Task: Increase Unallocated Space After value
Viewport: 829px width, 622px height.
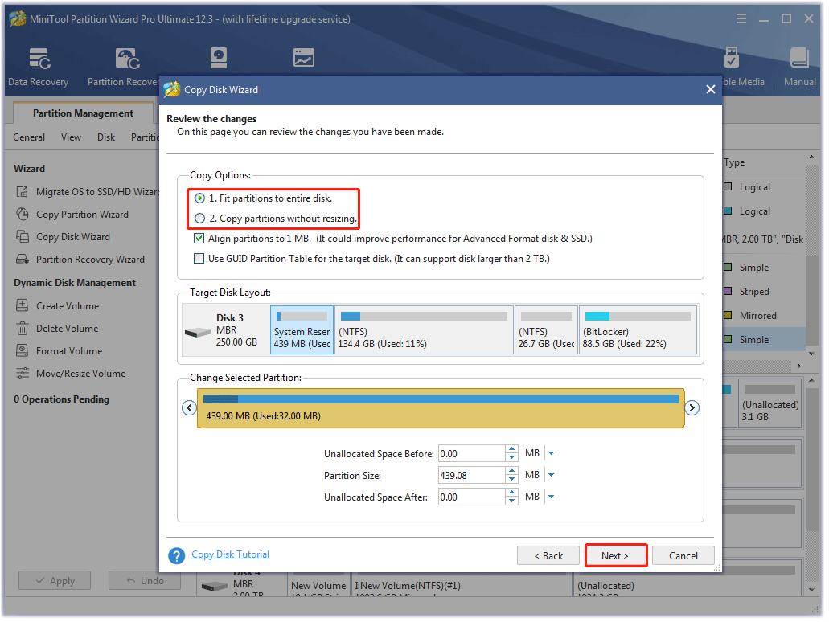Action: tap(511, 493)
